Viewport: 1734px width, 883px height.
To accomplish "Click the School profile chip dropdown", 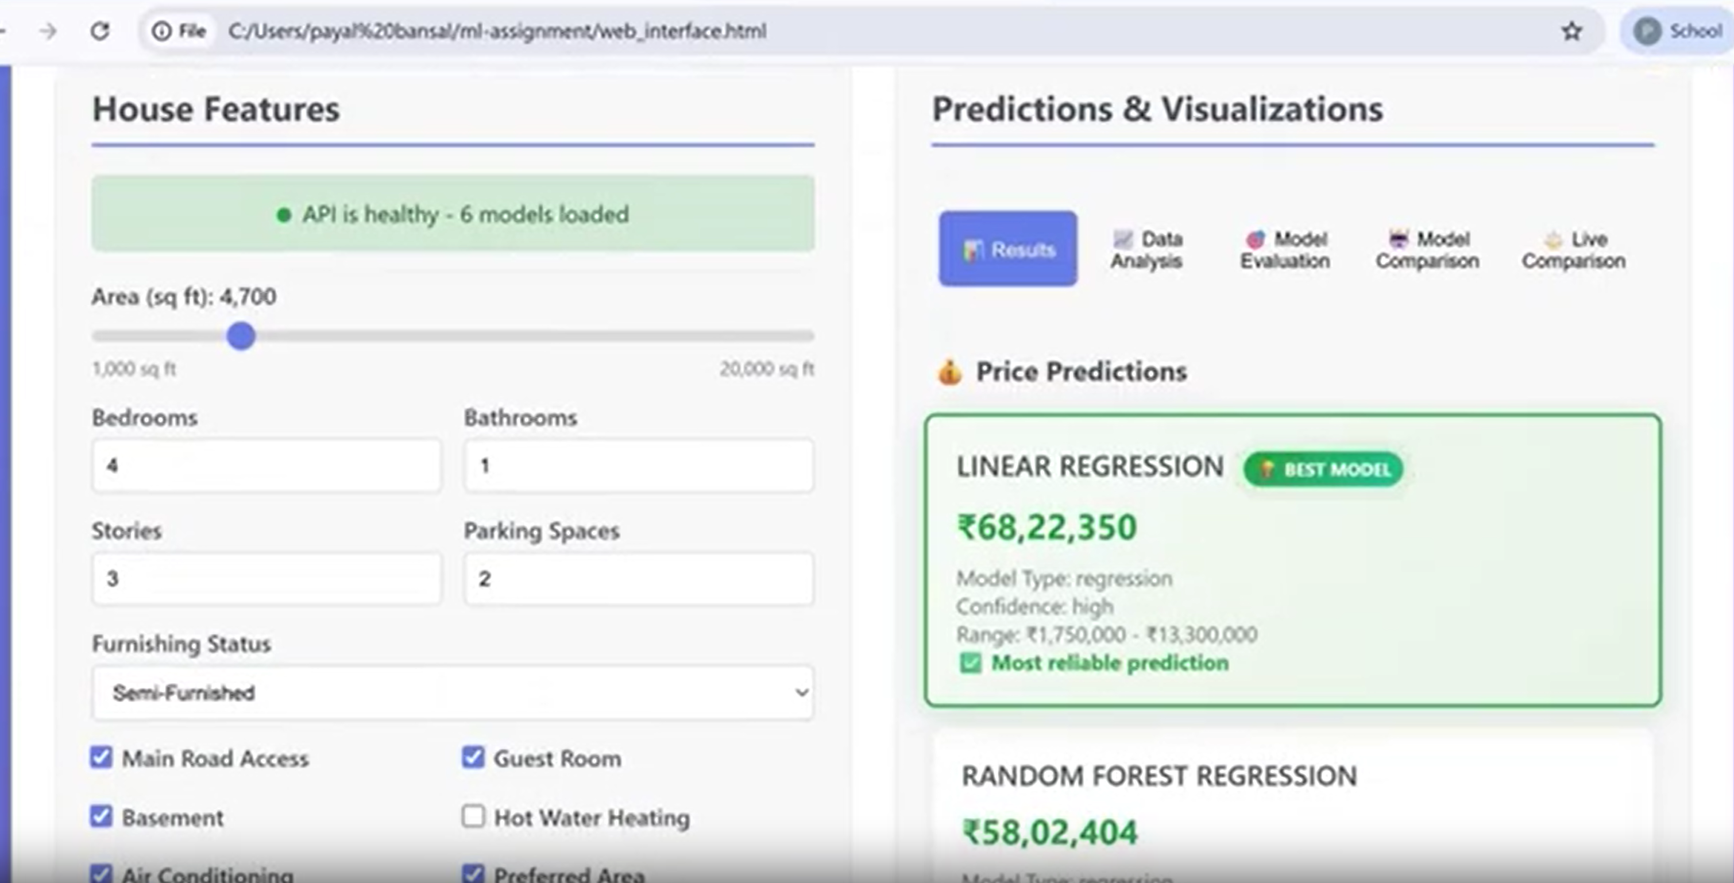I will click(x=1679, y=31).
